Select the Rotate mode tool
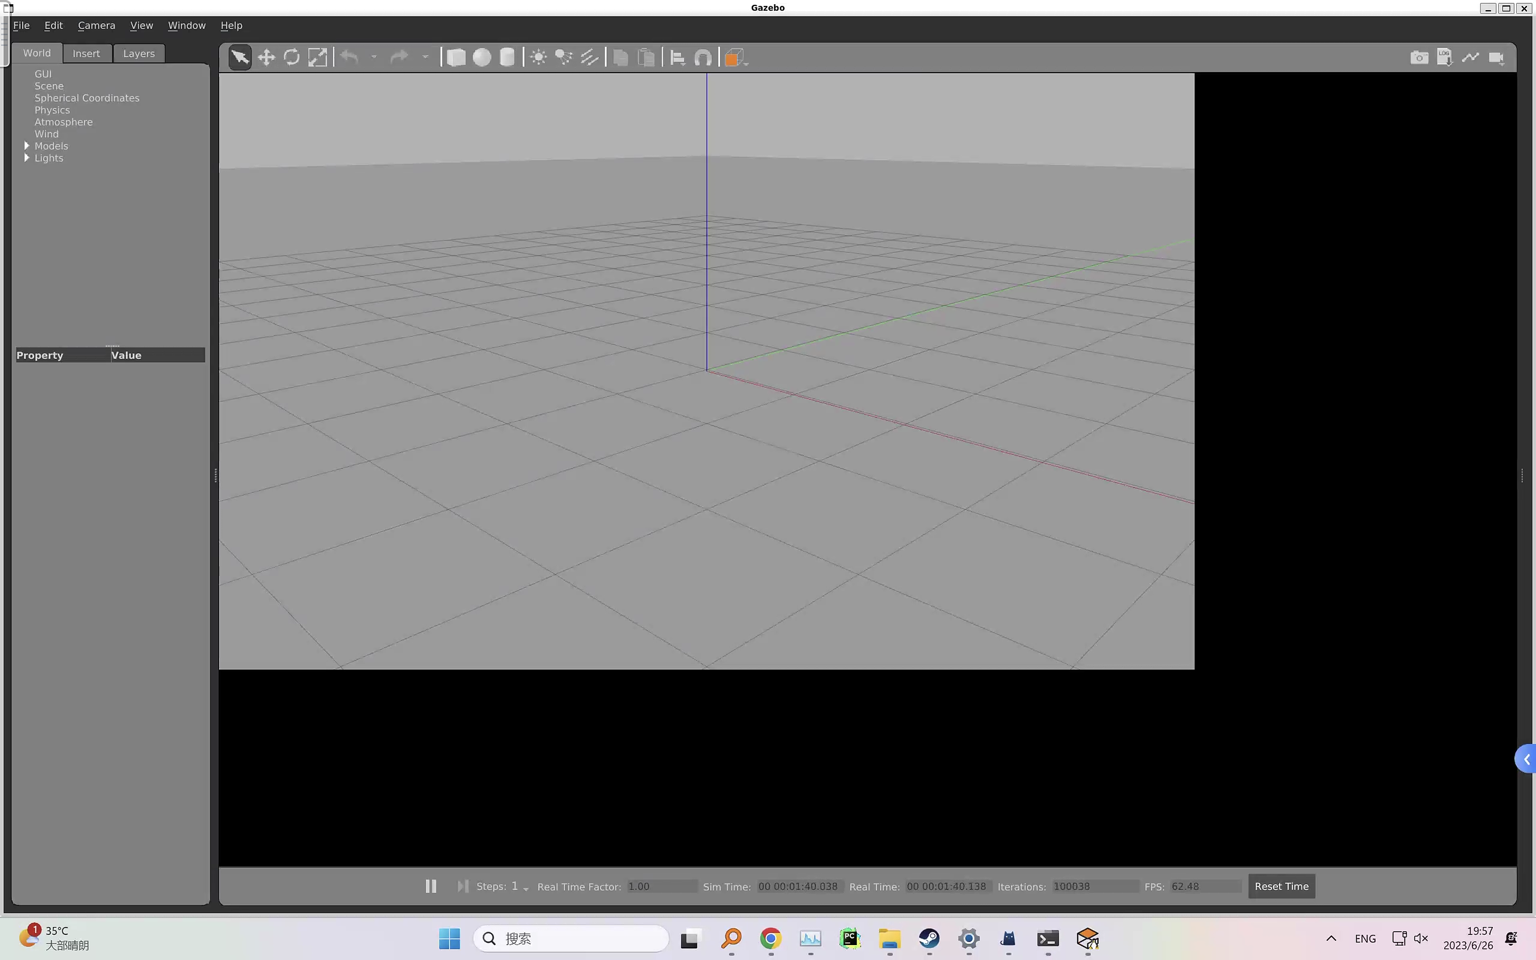Viewport: 1536px width, 960px height. click(x=291, y=58)
